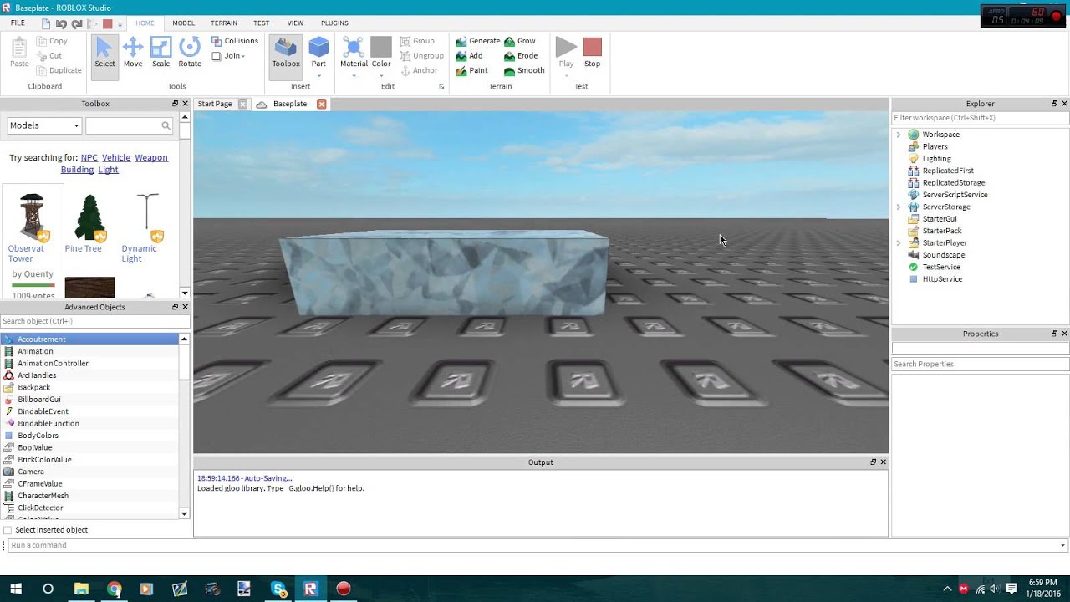Viewport: 1070px width, 602px height.
Task: Open the dropdown under Material button
Action: 354,76
